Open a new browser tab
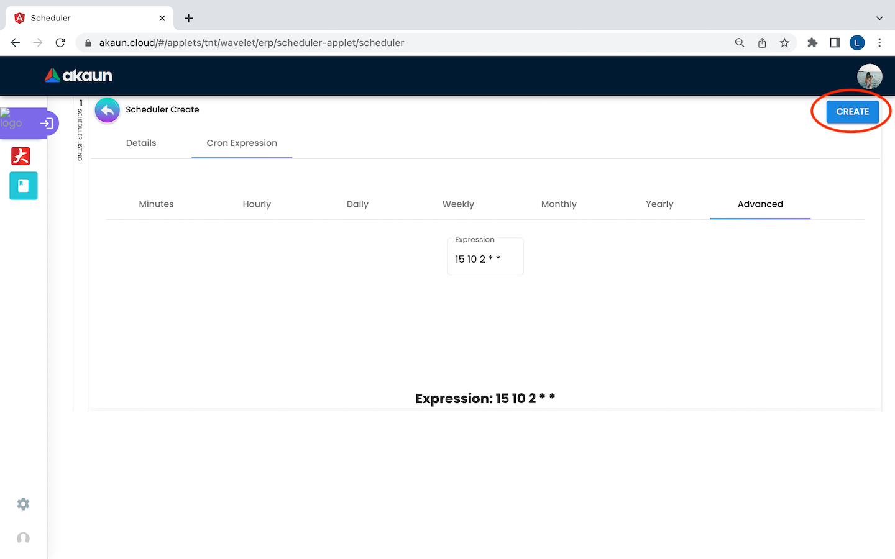Viewport: 895px width, 559px height. coord(189,18)
